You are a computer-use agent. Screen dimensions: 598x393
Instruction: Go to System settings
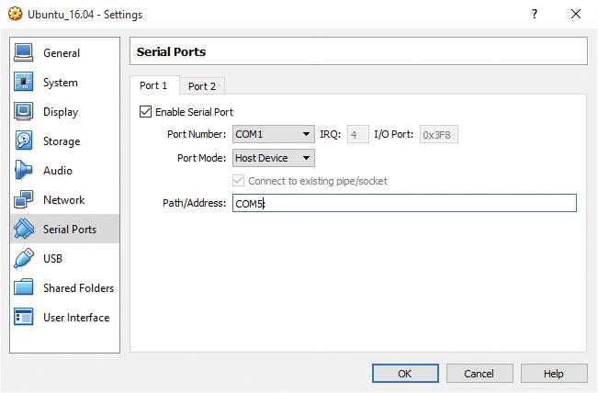61,83
